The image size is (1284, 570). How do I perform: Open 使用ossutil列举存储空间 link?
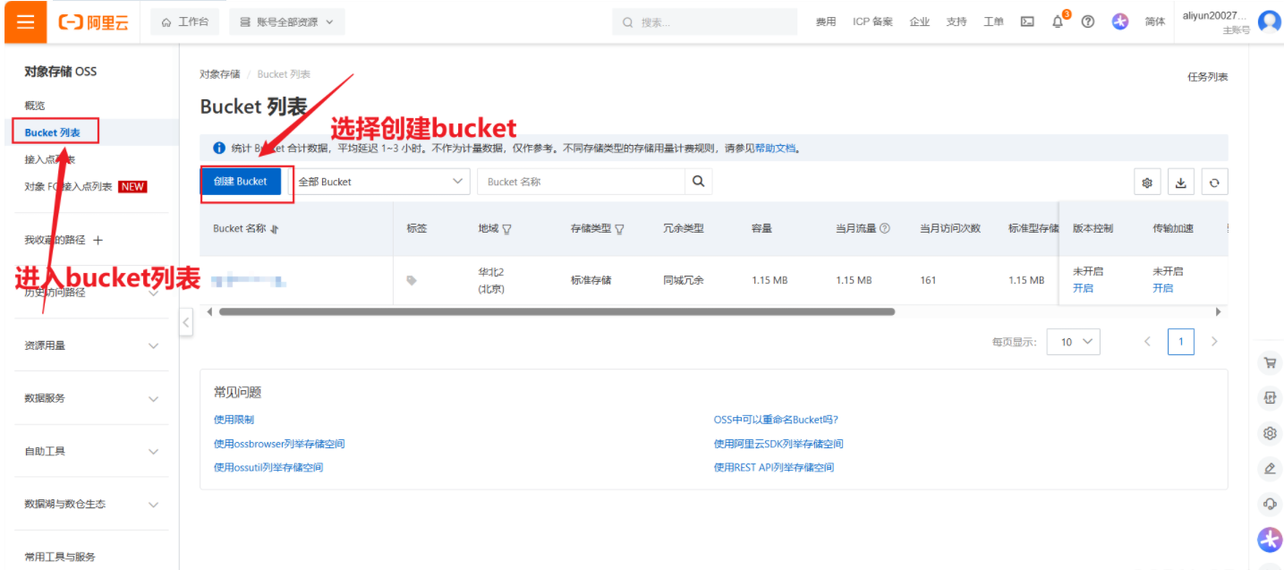point(268,467)
